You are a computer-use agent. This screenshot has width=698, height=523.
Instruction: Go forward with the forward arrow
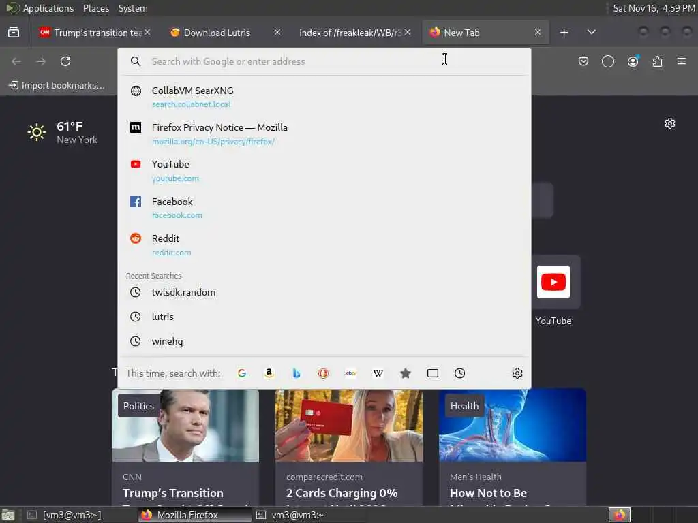point(41,61)
